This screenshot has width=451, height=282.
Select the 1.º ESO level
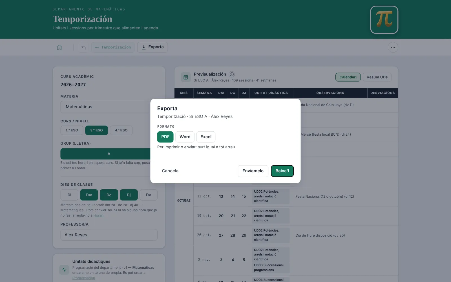click(72, 130)
